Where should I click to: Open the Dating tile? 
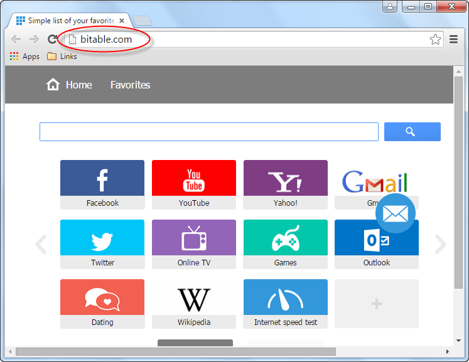pos(102,304)
